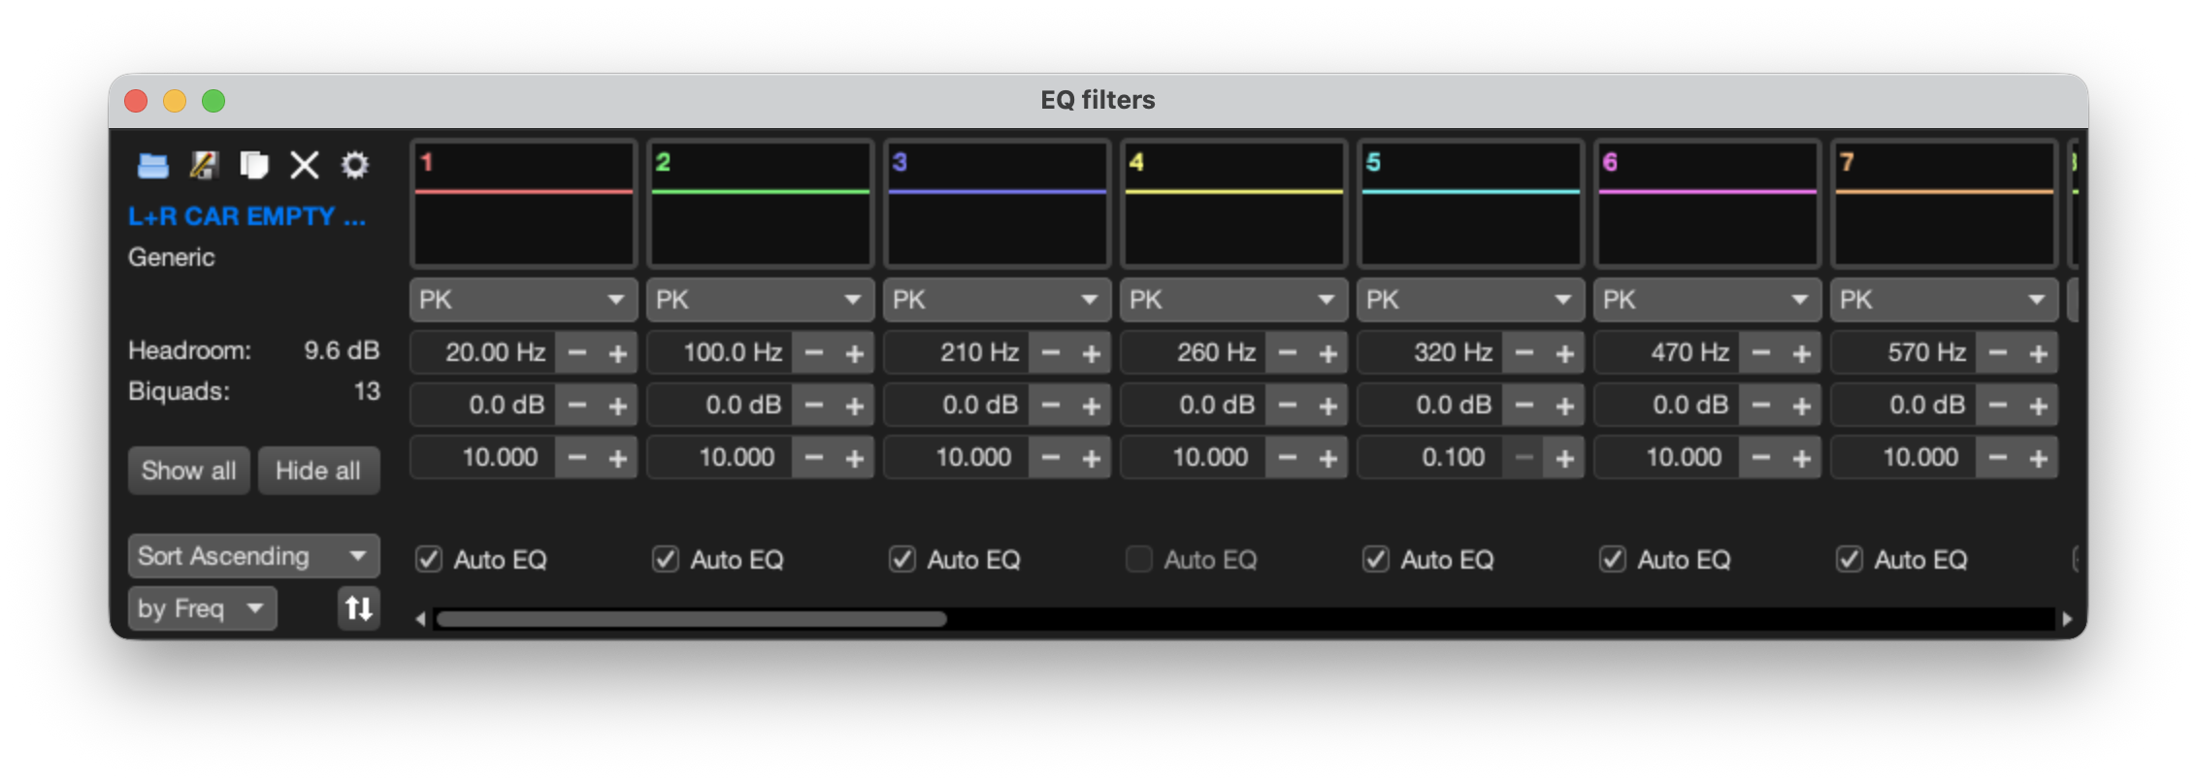Click the scrollbar left arrow

pos(420,618)
